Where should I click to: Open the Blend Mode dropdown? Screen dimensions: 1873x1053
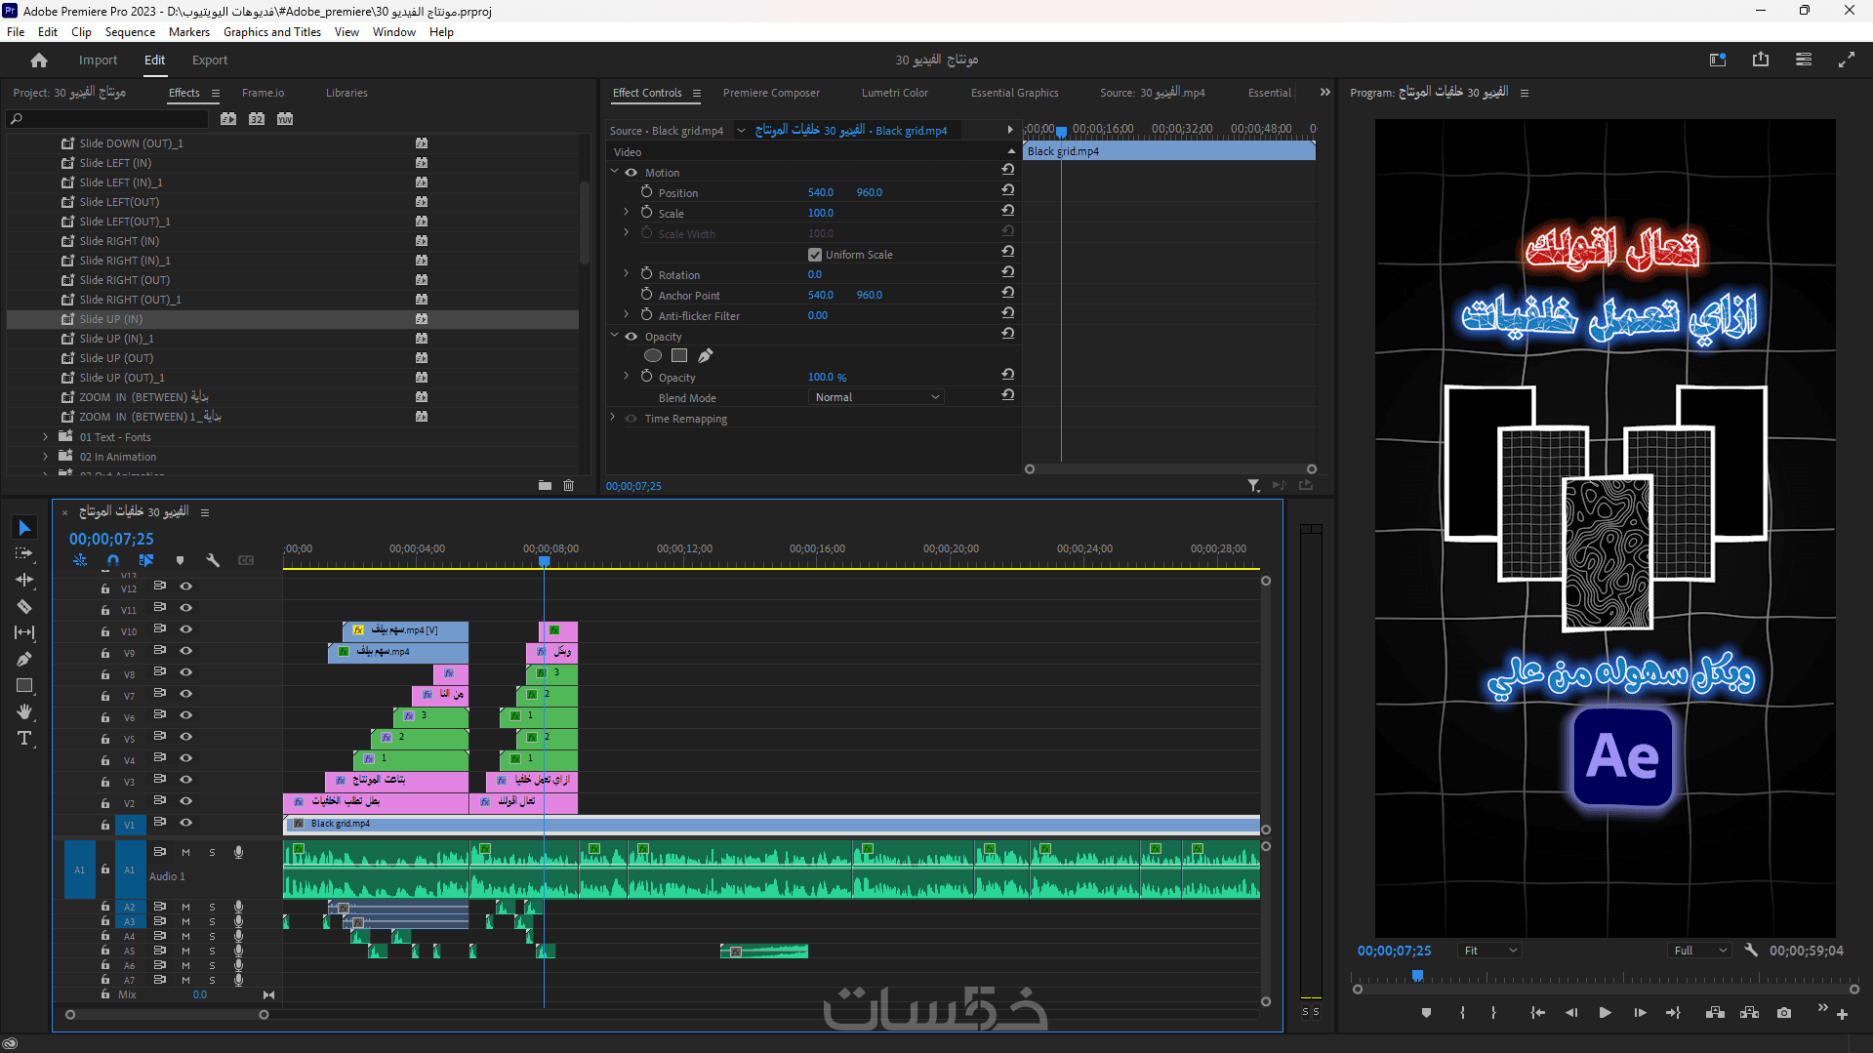point(875,397)
